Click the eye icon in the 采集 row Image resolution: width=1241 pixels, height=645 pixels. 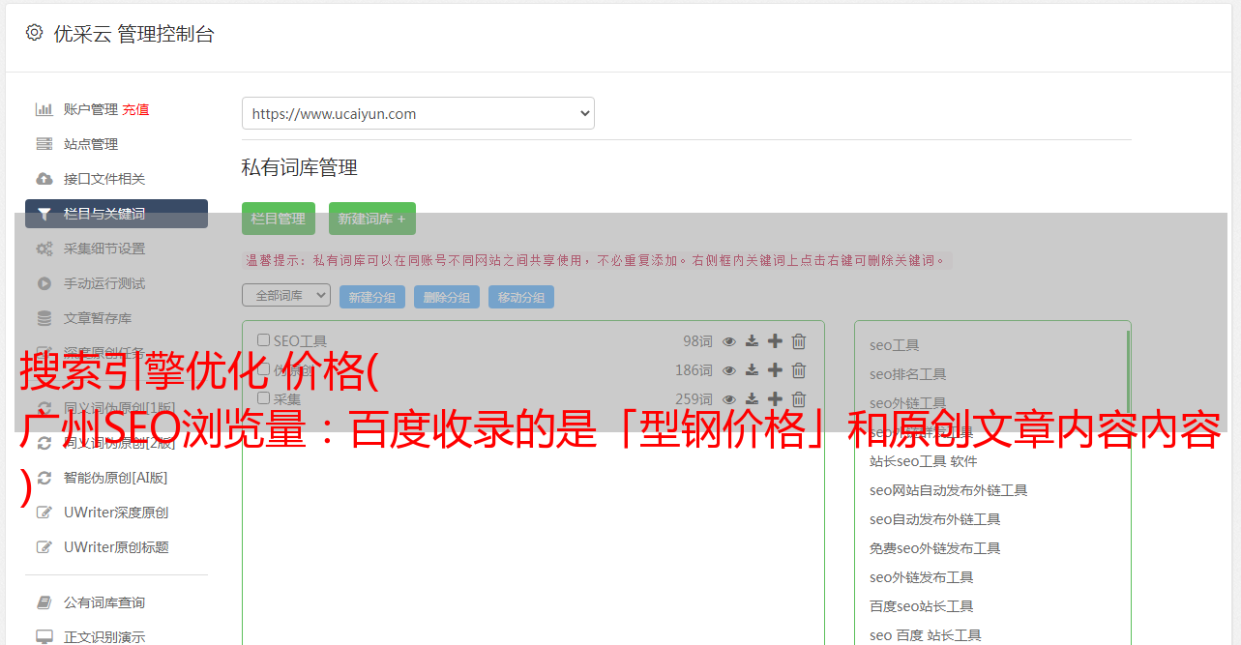pyautogui.click(x=729, y=399)
